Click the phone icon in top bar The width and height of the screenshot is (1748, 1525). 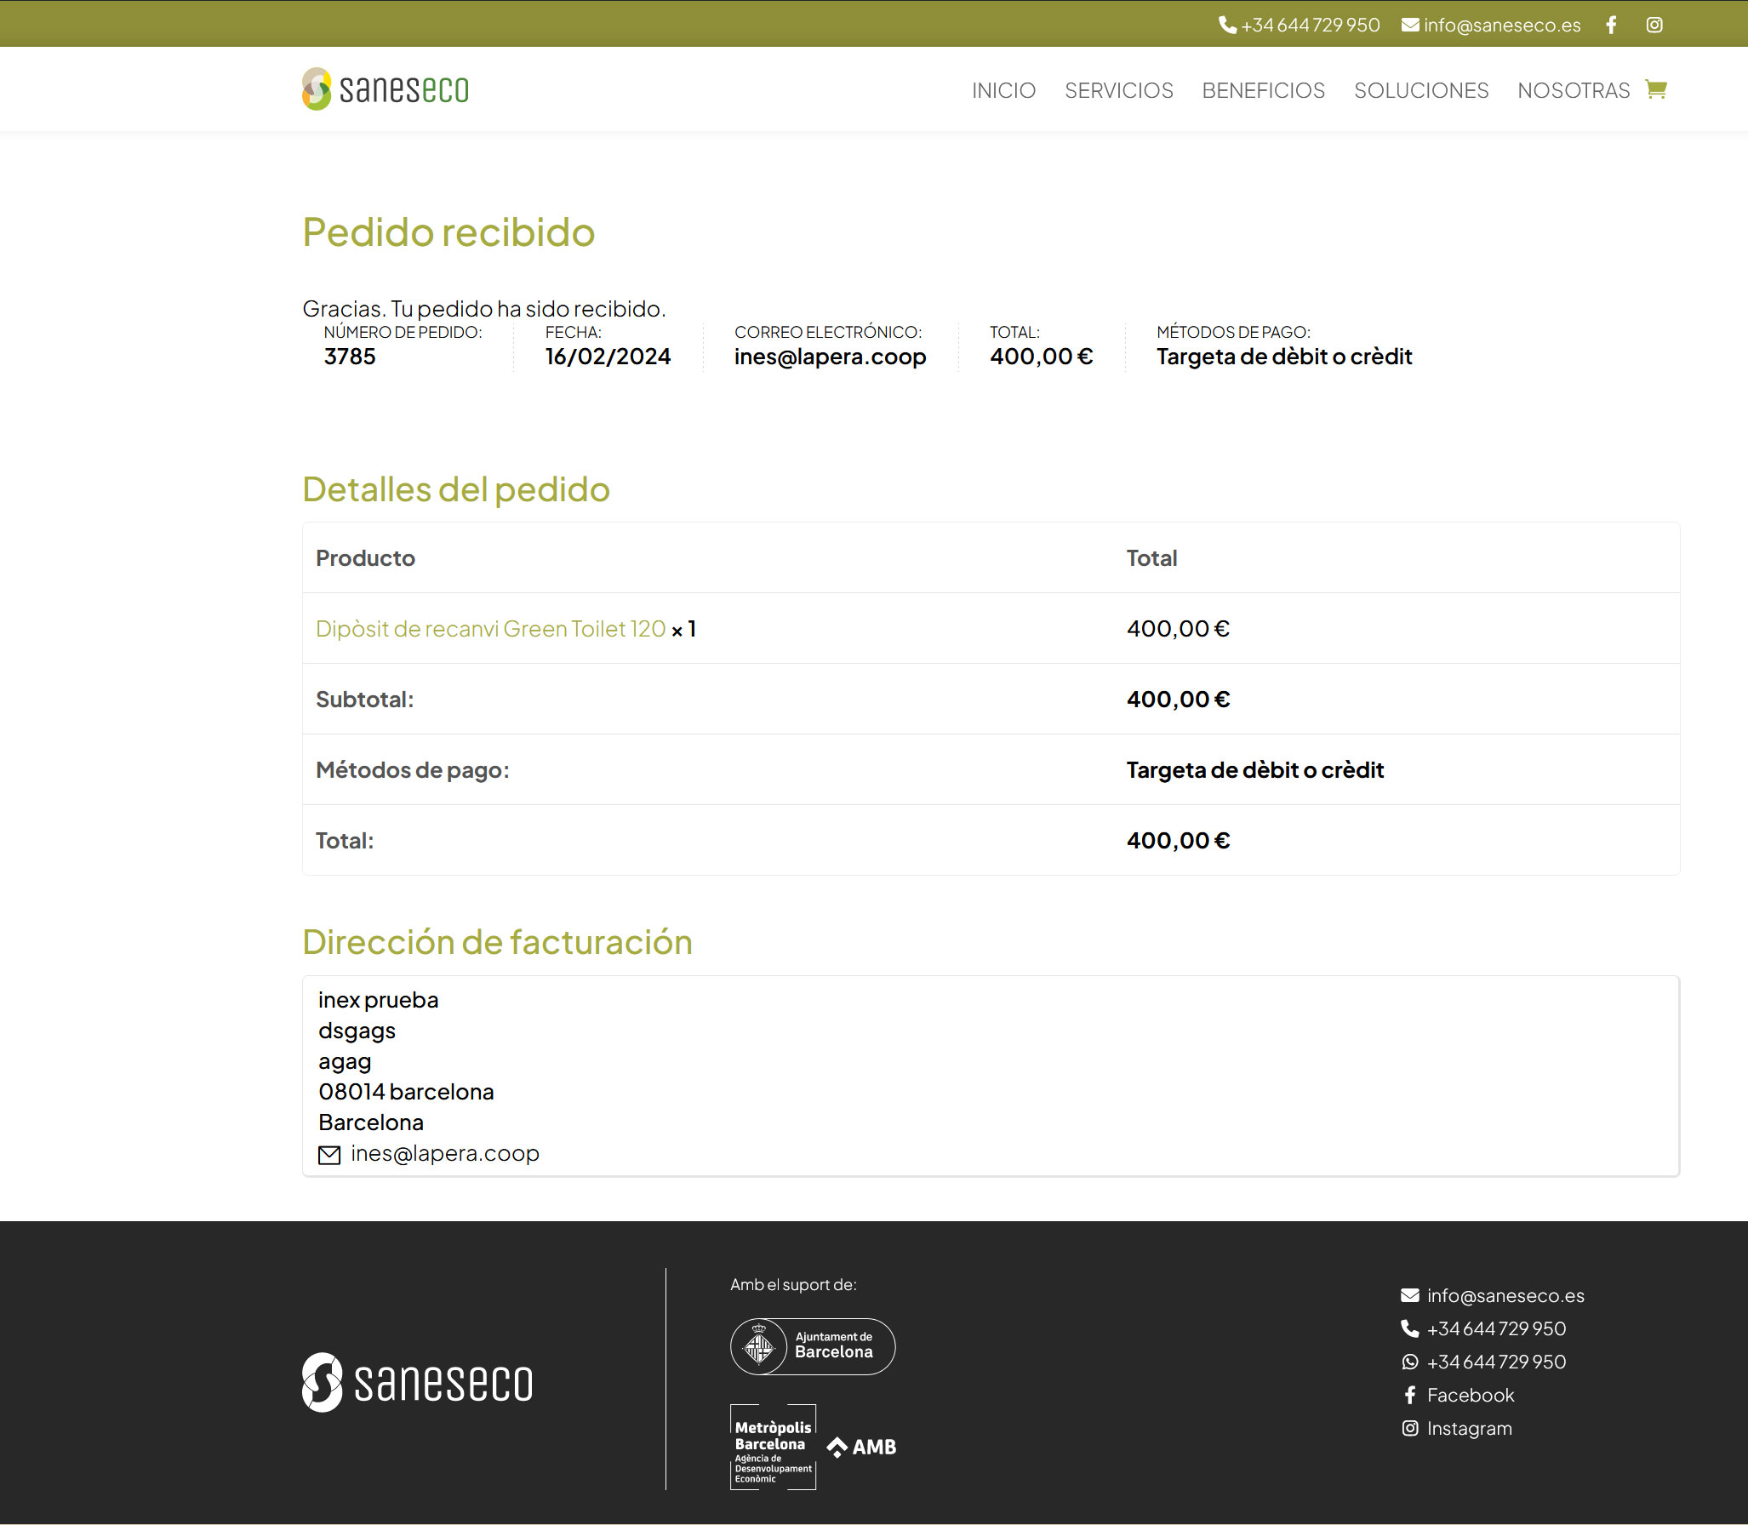click(1227, 25)
